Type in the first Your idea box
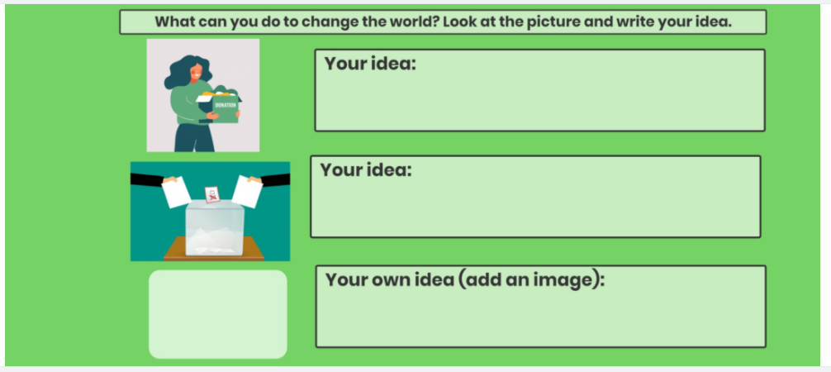The height and width of the screenshot is (372, 831). [539, 99]
